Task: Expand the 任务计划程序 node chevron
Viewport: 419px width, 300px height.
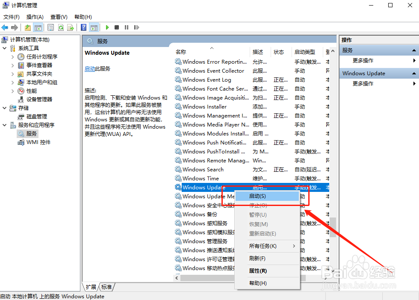Action: 12,57
